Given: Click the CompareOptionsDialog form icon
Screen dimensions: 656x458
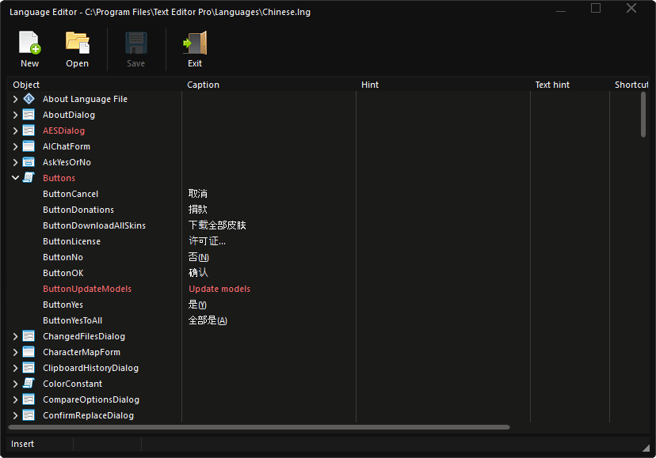Looking at the screenshot, I should [x=29, y=399].
